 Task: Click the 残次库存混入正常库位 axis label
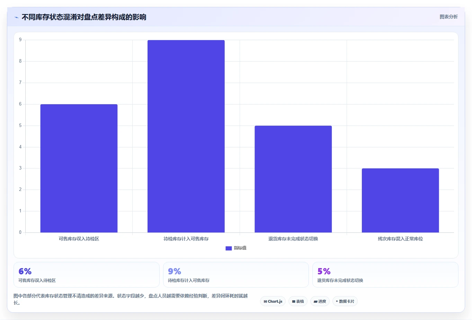click(x=400, y=239)
